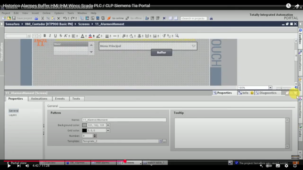
Task: Click the Search in project field
Action: pos(194,19)
